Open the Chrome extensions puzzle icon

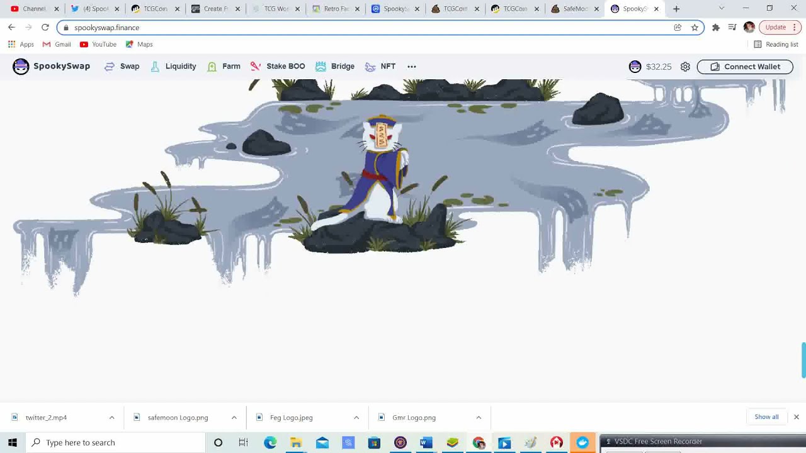point(716,28)
